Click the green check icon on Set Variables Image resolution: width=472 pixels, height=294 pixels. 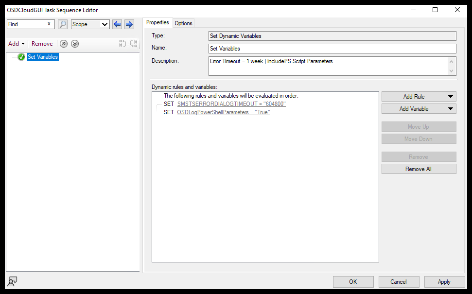[x=21, y=56]
